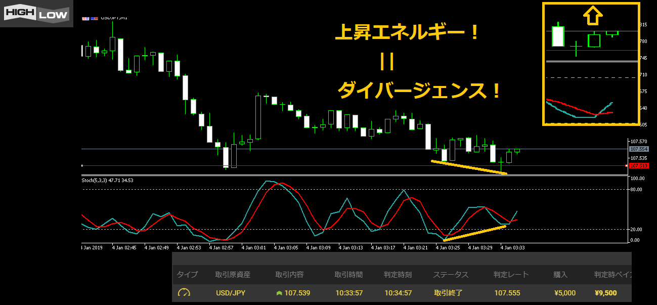Click the gauge icon in the タイプ column
Screen dimensions: 657x305
pos(184,293)
